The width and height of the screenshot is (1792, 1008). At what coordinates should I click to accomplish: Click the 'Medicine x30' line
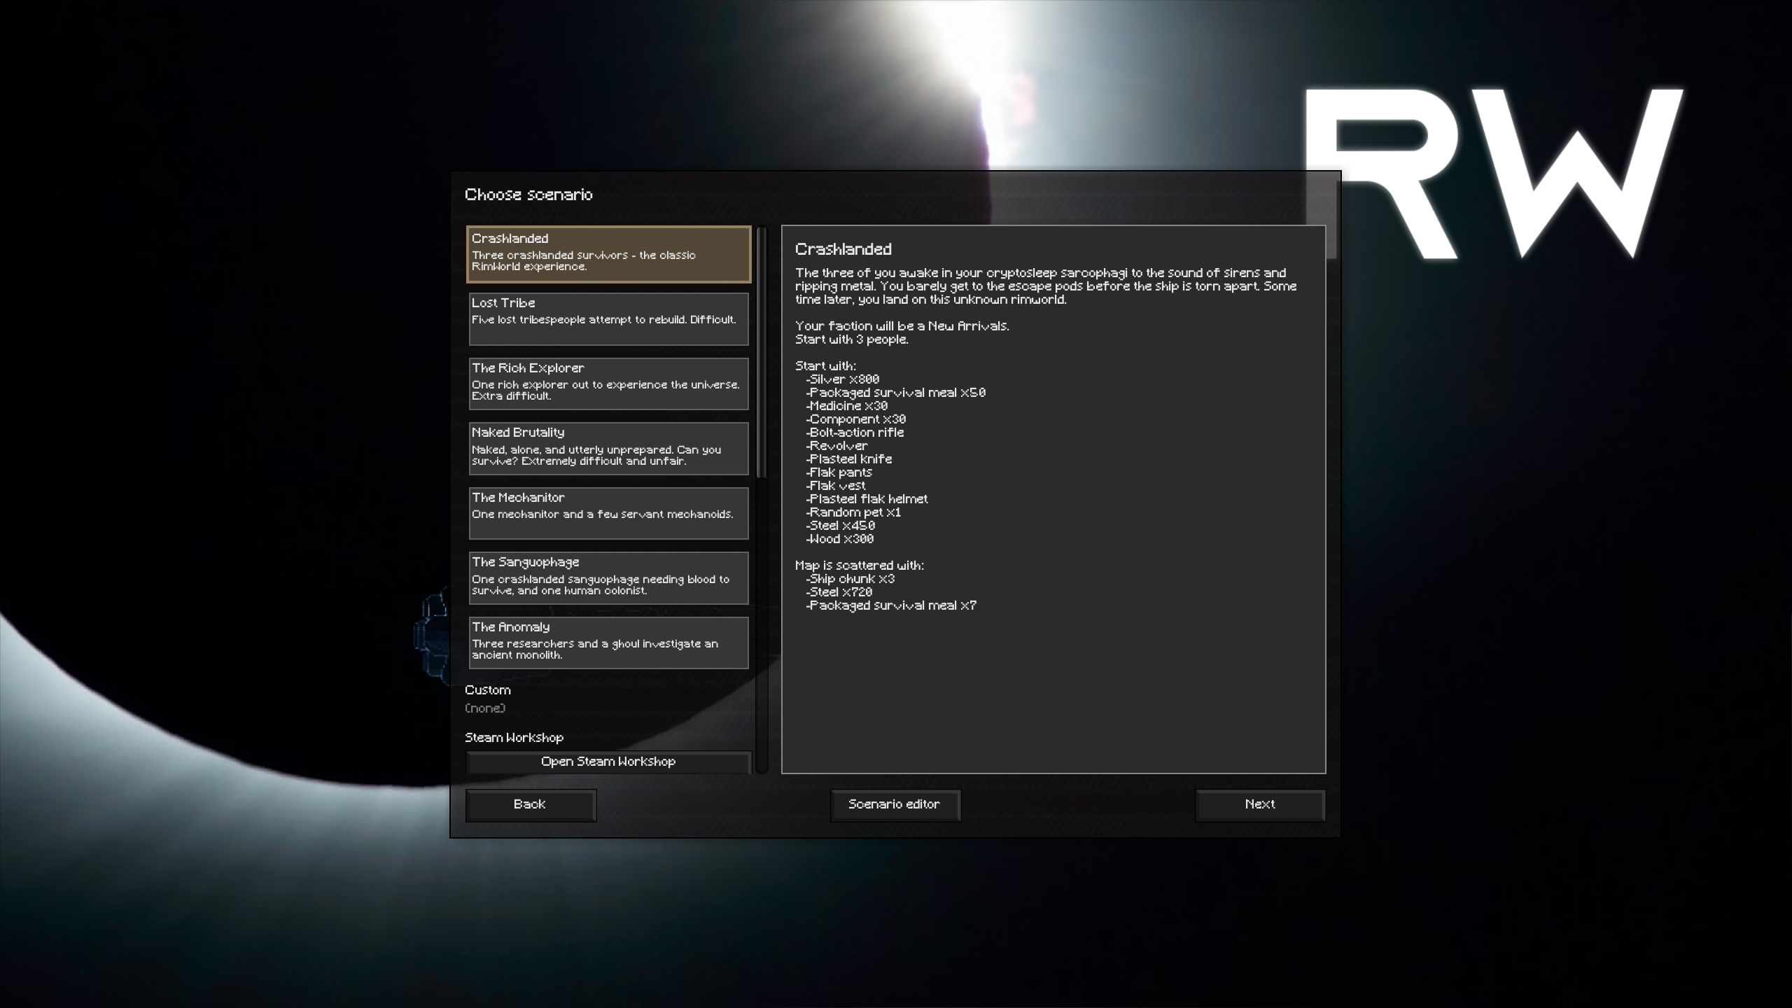coord(847,406)
